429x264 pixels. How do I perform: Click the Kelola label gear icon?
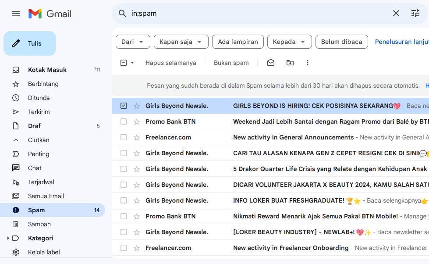[16, 252]
